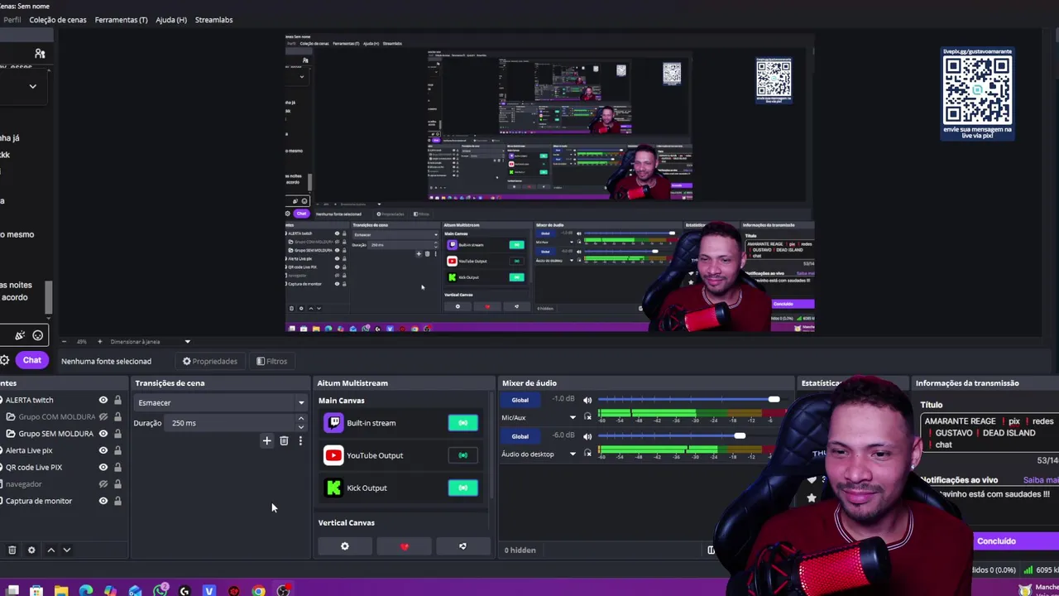Open the Mic/Aux options dropdown arrow
Screen dimensions: 1059x596
click(573, 417)
